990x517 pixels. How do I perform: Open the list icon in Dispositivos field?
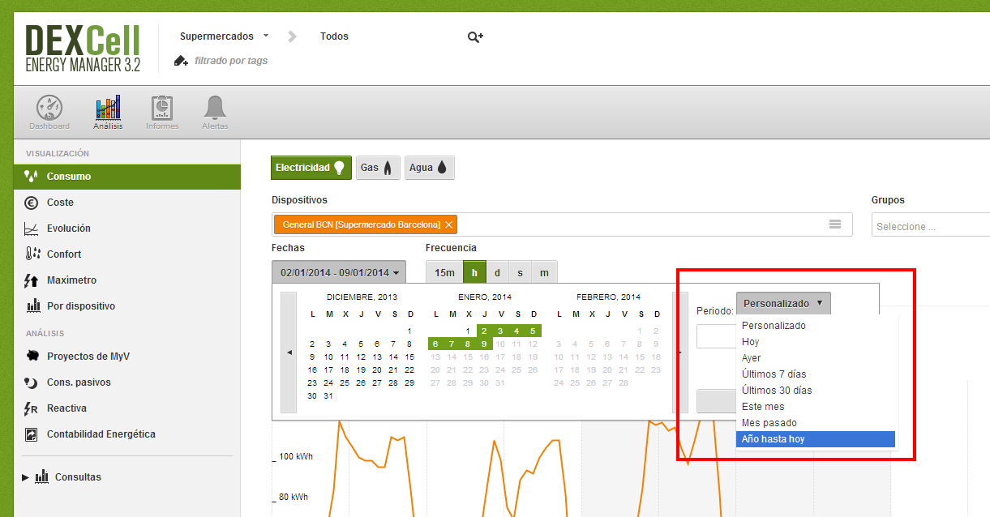point(835,224)
